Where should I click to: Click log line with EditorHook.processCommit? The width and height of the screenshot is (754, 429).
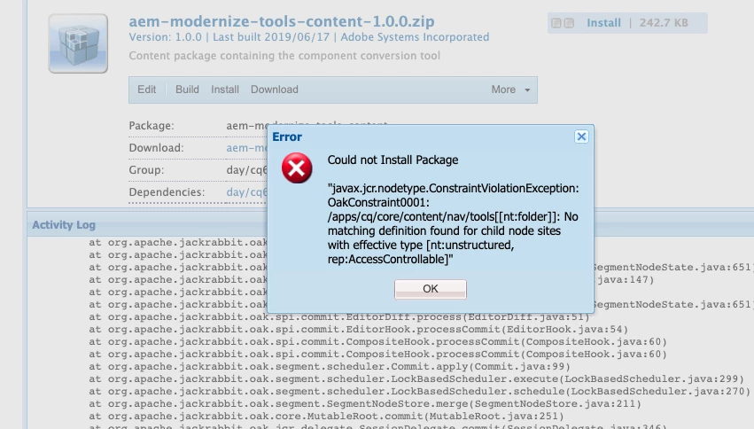[x=358, y=330]
